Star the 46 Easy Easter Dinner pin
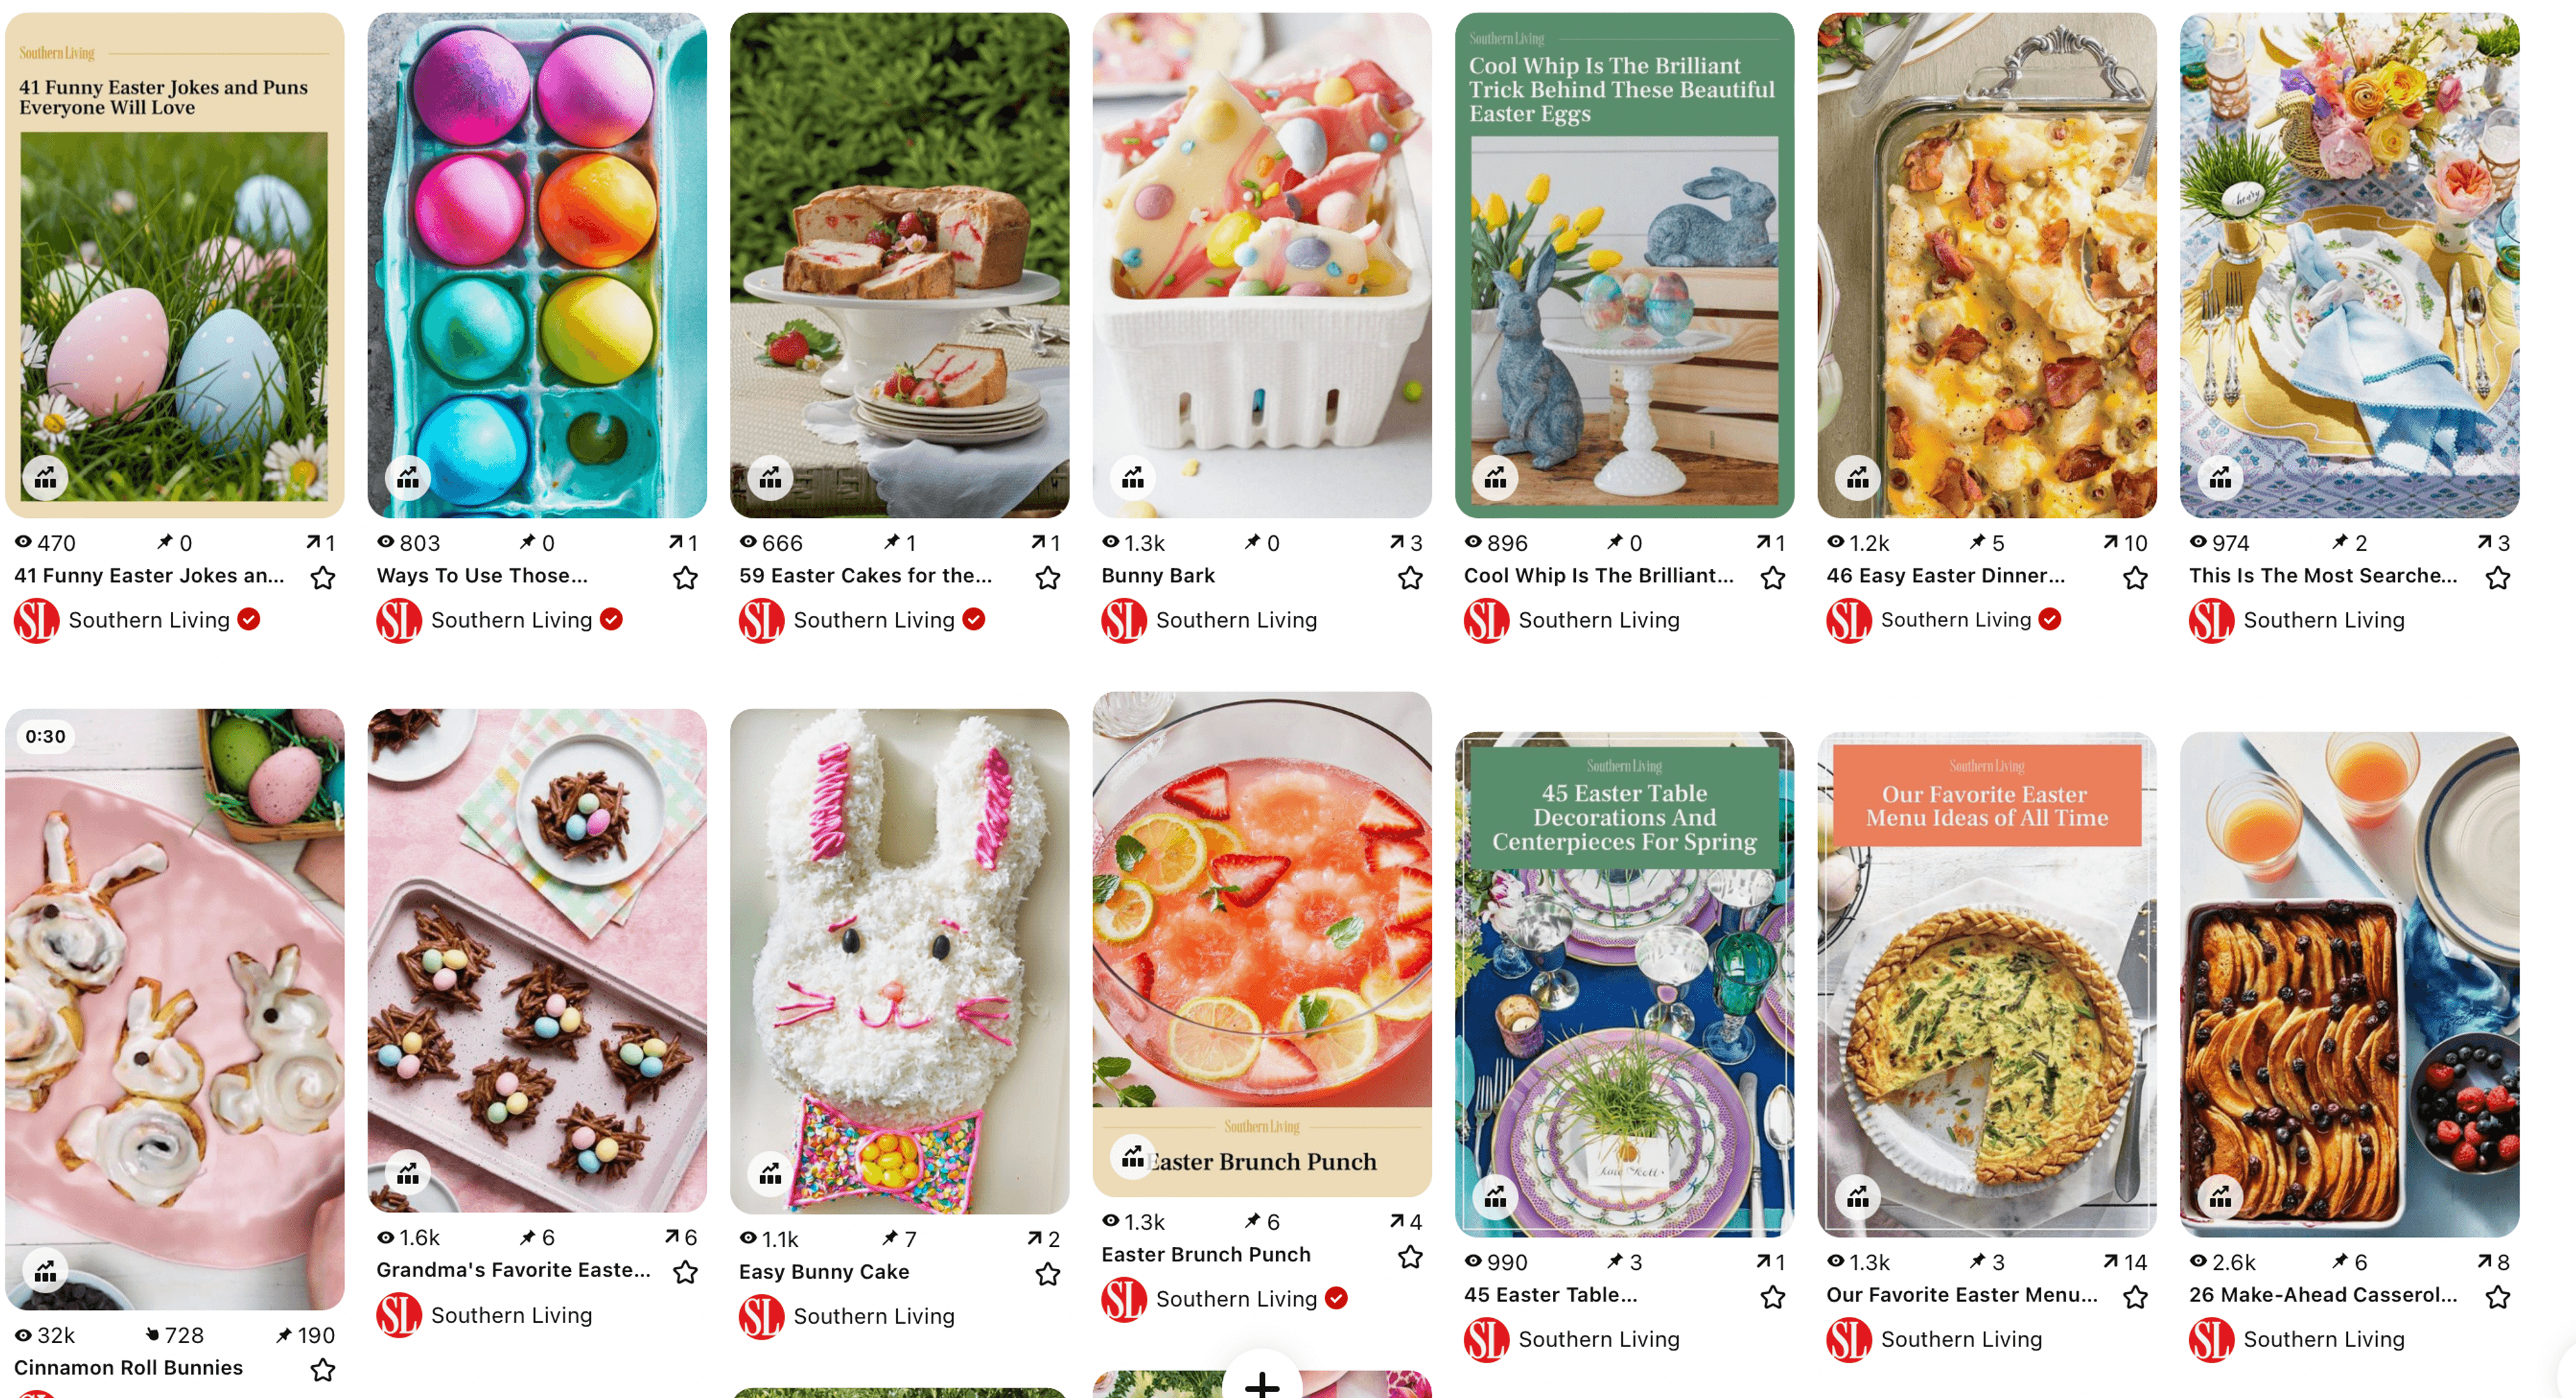The width and height of the screenshot is (2576, 1398). pyautogui.click(x=2135, y=578)
